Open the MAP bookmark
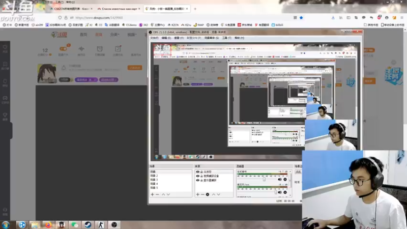This screenshot has height=229, width=407. coord(198,25)
